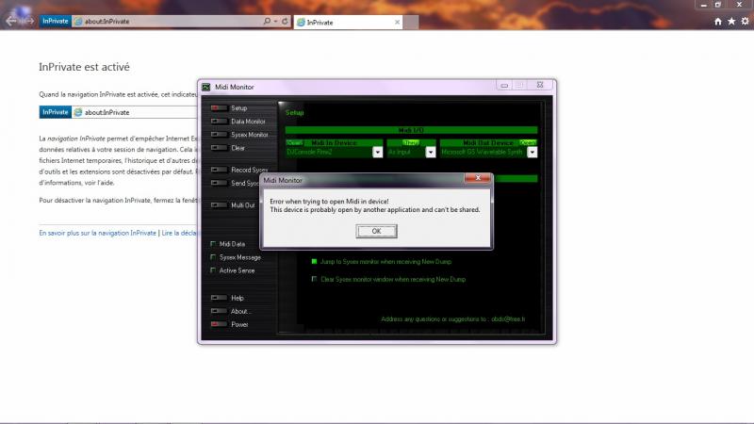754x424 pixels.
Task: Open the browser favorites star
Action: coord(731,21)
